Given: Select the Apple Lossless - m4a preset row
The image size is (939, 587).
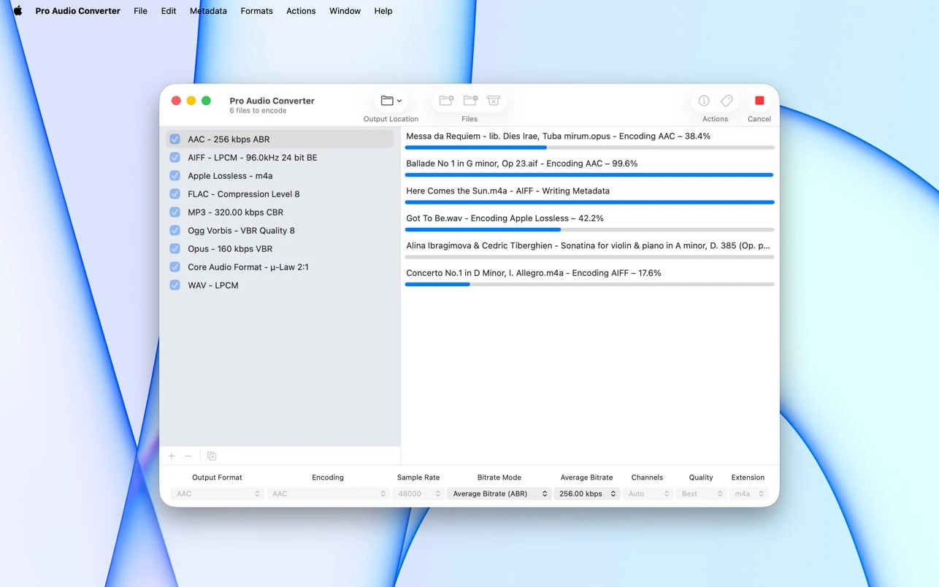Looking at the screenshot, I should 280,176.
